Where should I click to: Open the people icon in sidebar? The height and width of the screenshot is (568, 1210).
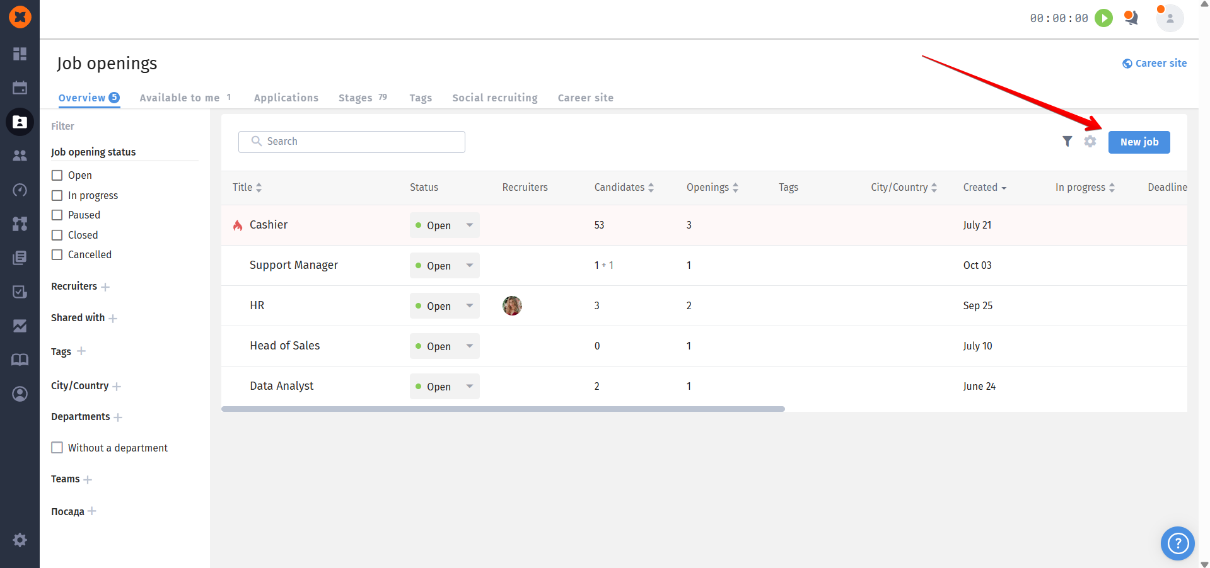click(20, 155)
